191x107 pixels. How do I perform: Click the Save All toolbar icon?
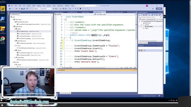point(24,9)
